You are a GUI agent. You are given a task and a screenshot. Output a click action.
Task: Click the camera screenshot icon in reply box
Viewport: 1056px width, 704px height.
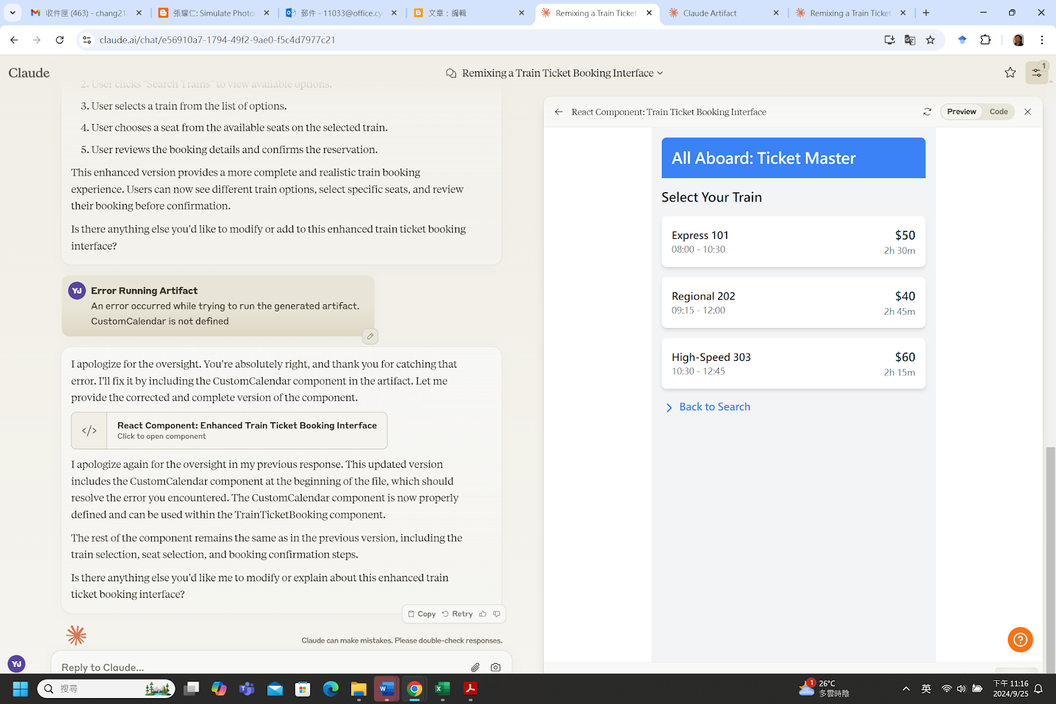[496, 667]
